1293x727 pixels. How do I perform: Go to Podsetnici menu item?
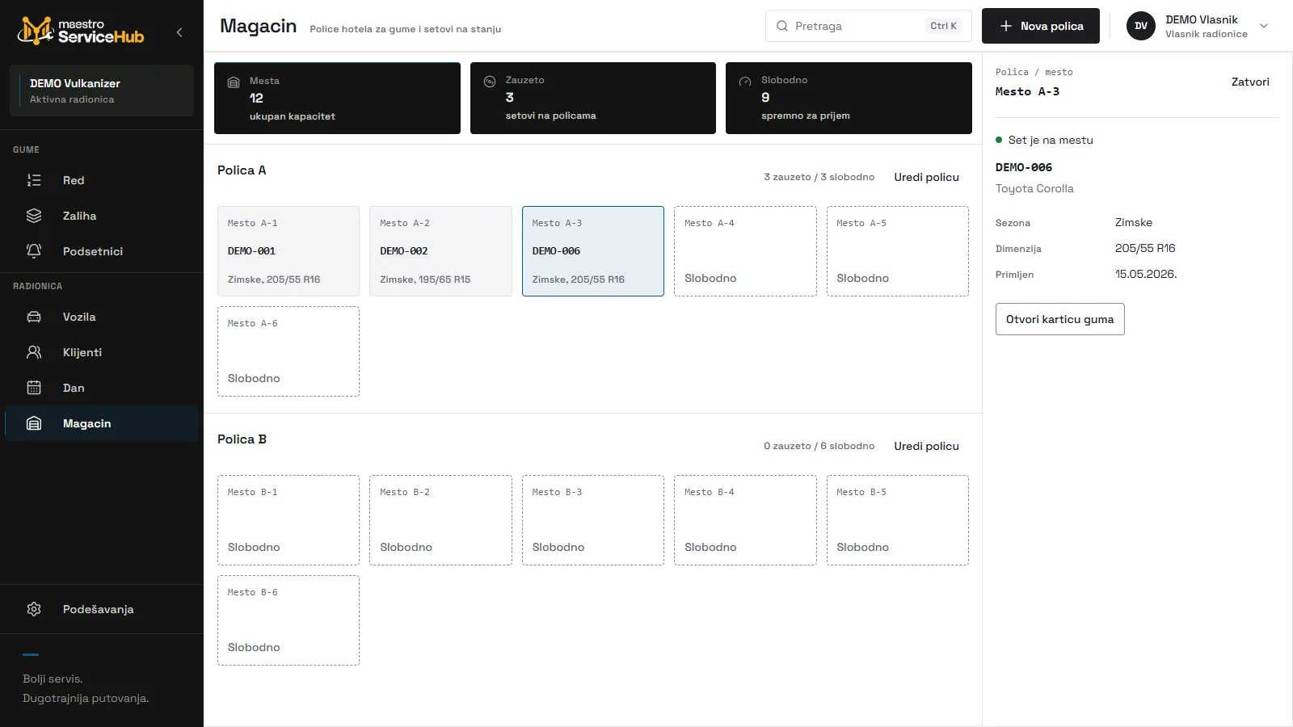point(102,251)
